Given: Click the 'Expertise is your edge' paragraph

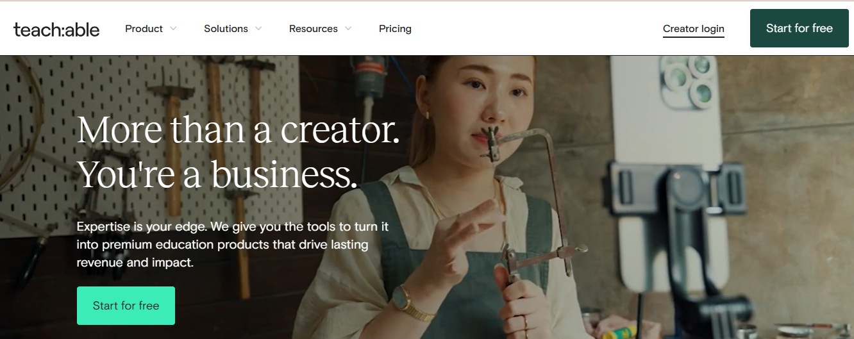Looking at the screenshot, I should (233, 245).
